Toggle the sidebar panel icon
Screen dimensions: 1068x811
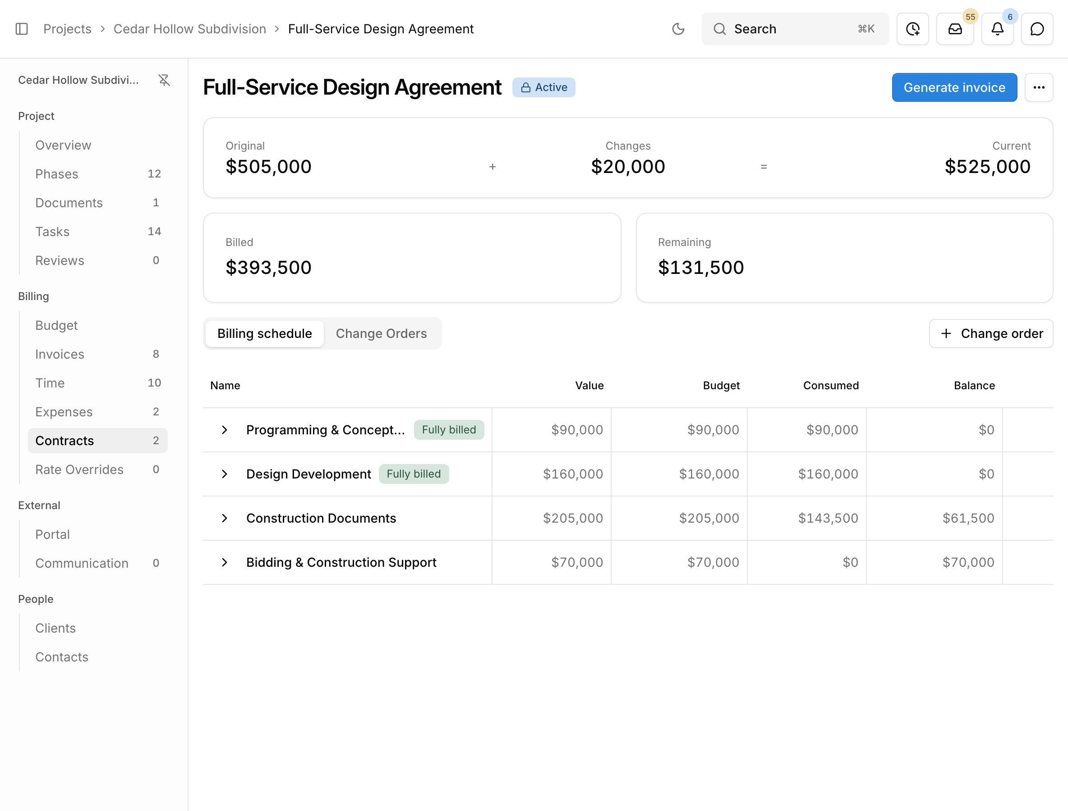pos(22,29)
